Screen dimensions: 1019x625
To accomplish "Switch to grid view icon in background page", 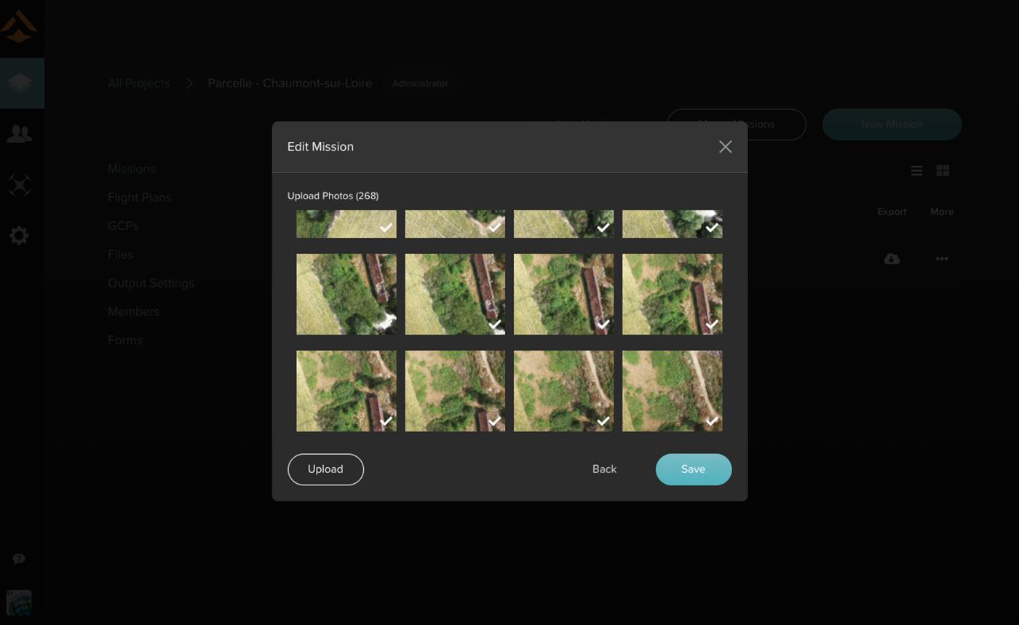I will click(x=943, y=170).
